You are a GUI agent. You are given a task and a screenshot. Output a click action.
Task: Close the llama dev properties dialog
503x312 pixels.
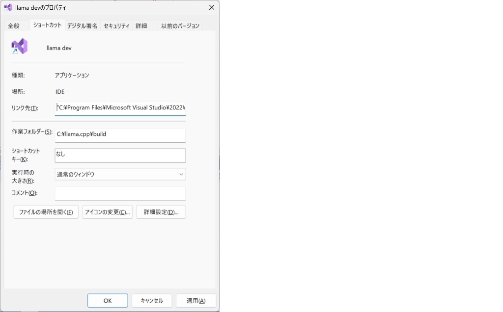pos(211,8)
